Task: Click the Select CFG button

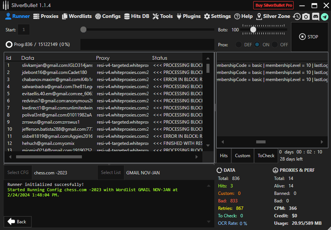Action: pos(18,172)
